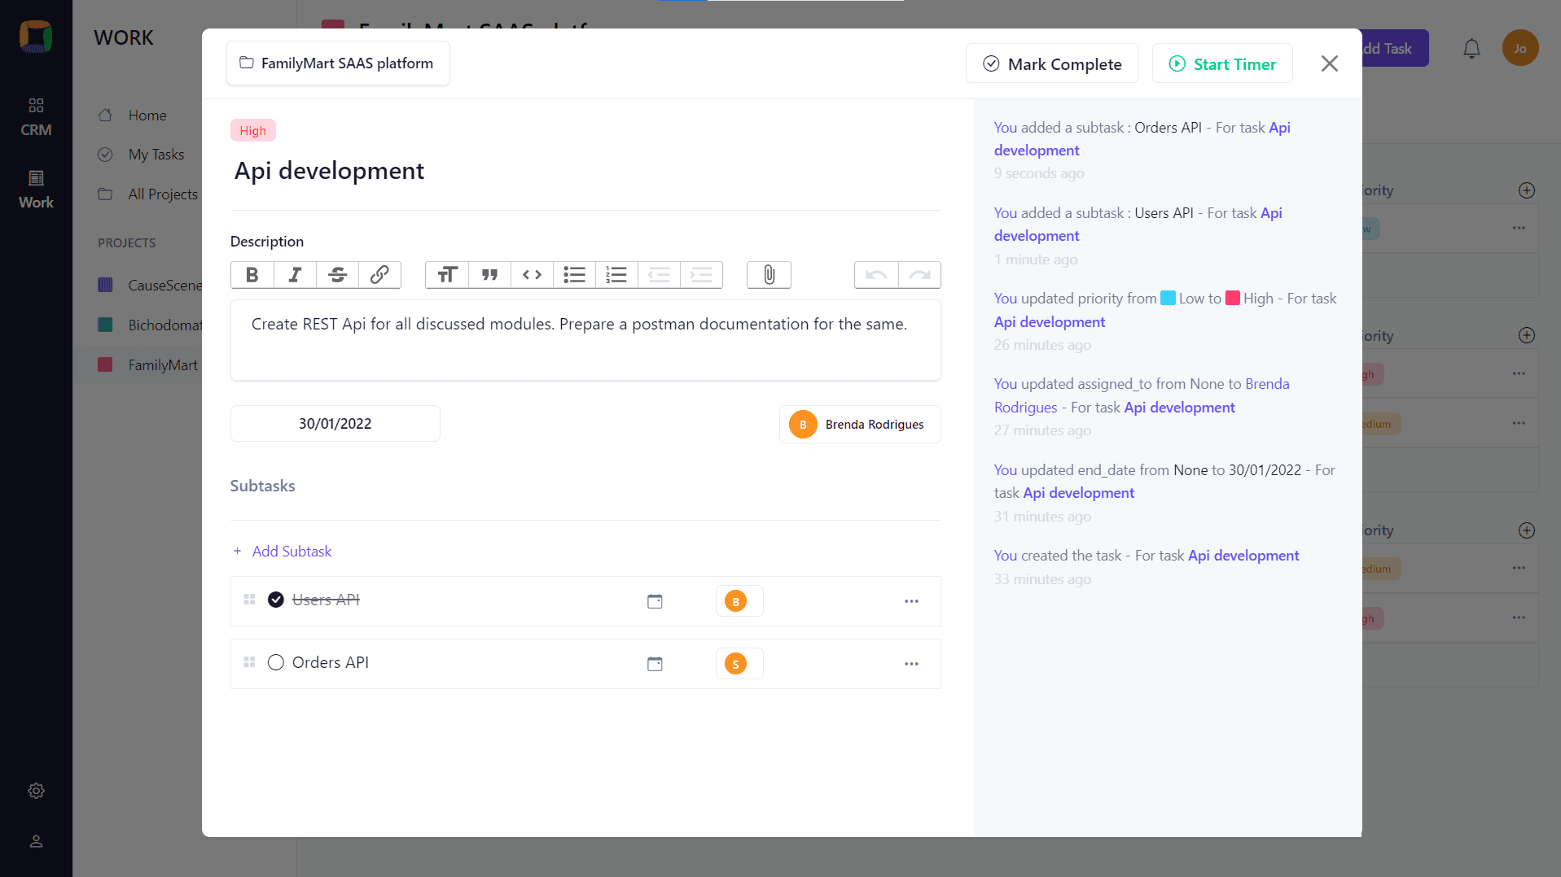Open Api development link in created-task activity
Image resolution: width=1561 pixels, height=877 pixels.
pos(1243,556)
